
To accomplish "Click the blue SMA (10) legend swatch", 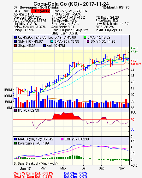I will point(15,41).
